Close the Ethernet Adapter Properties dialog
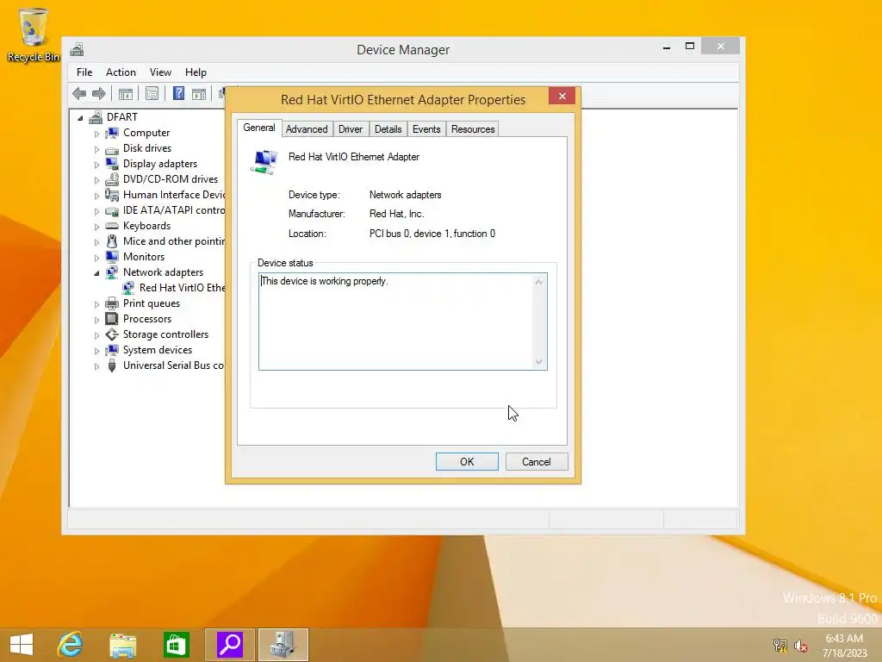Viewport: 882px width, 662px height. pyautogui.click(x=562, y=97)
